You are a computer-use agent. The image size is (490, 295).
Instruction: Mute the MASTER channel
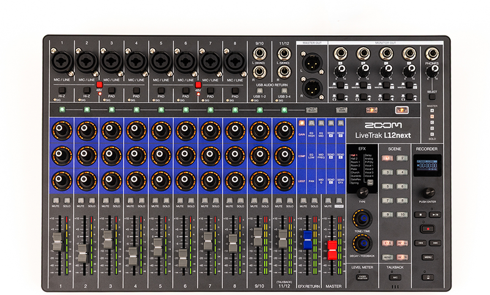(x=328, y=200)
